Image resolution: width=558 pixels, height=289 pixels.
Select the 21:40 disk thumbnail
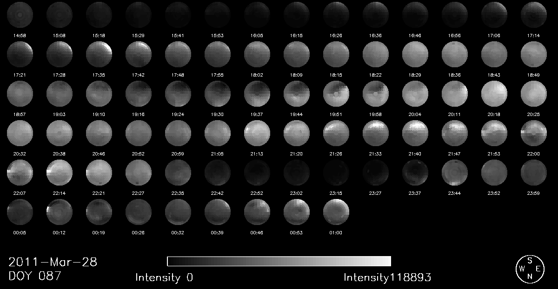[x=415, y=133]
